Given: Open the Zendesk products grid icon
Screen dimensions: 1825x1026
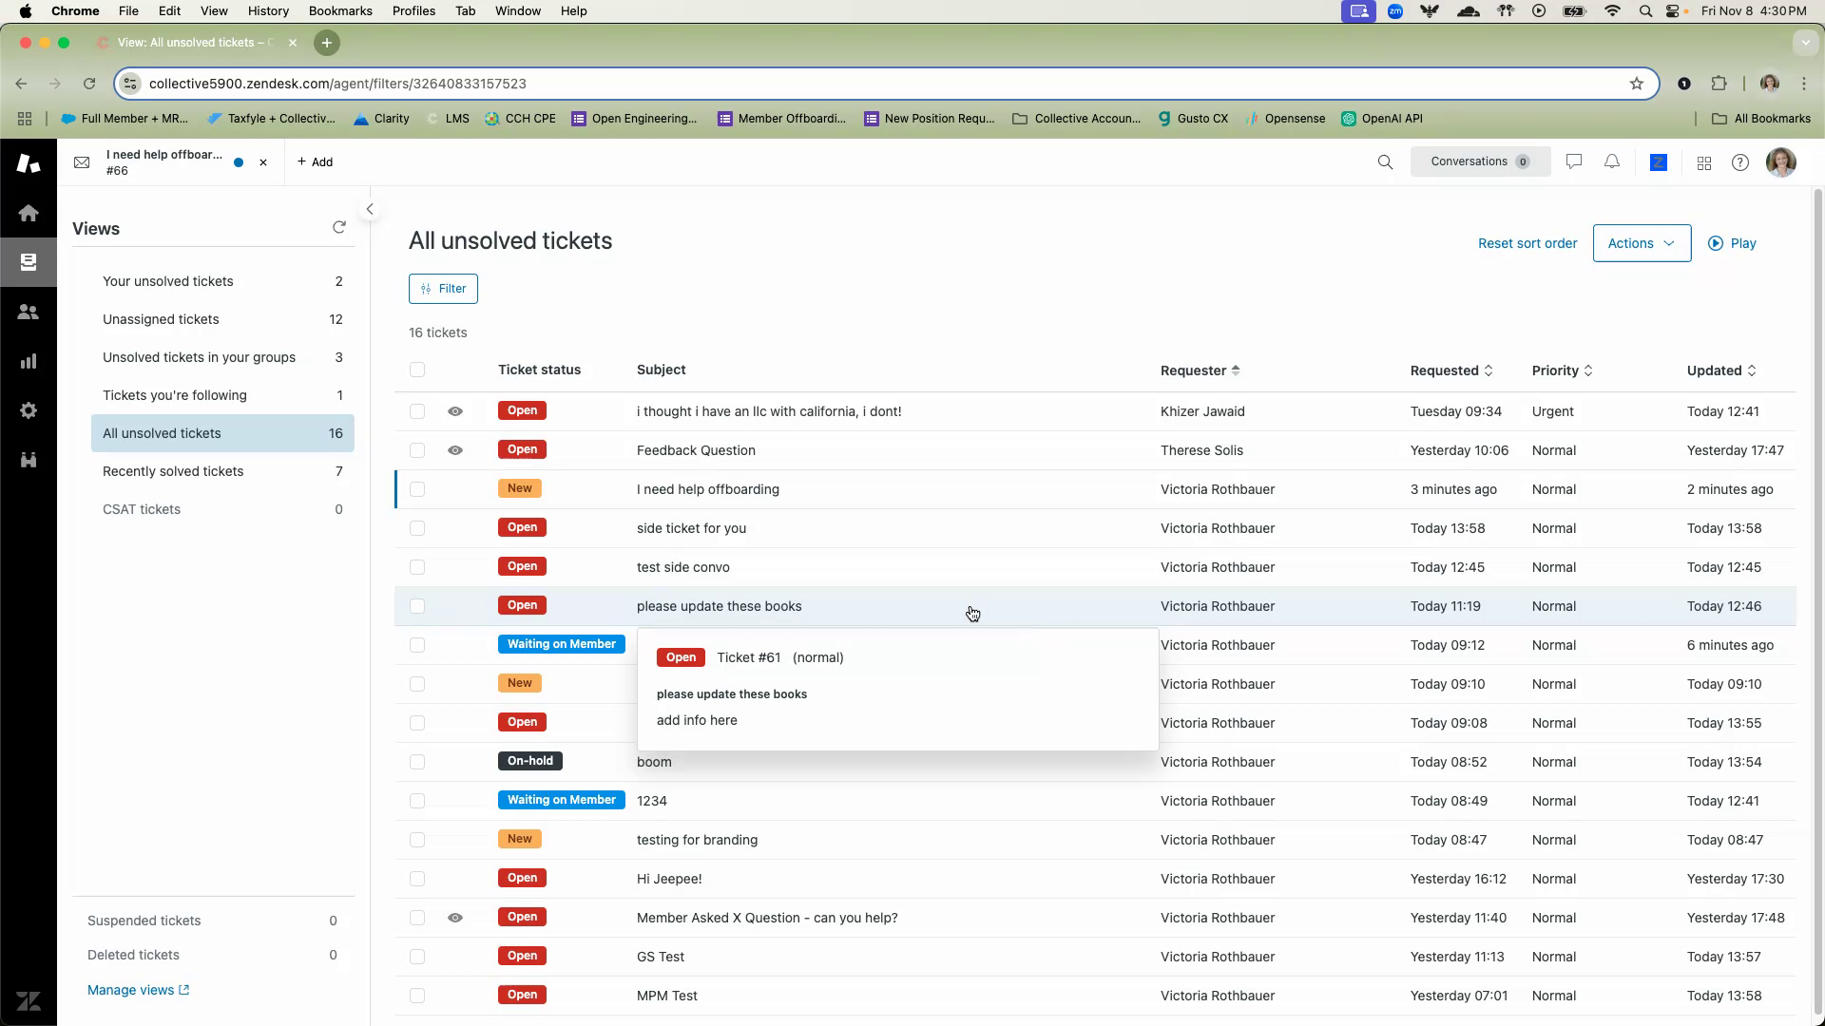Looking at the screenshot, I should [x=1704, y=163].
